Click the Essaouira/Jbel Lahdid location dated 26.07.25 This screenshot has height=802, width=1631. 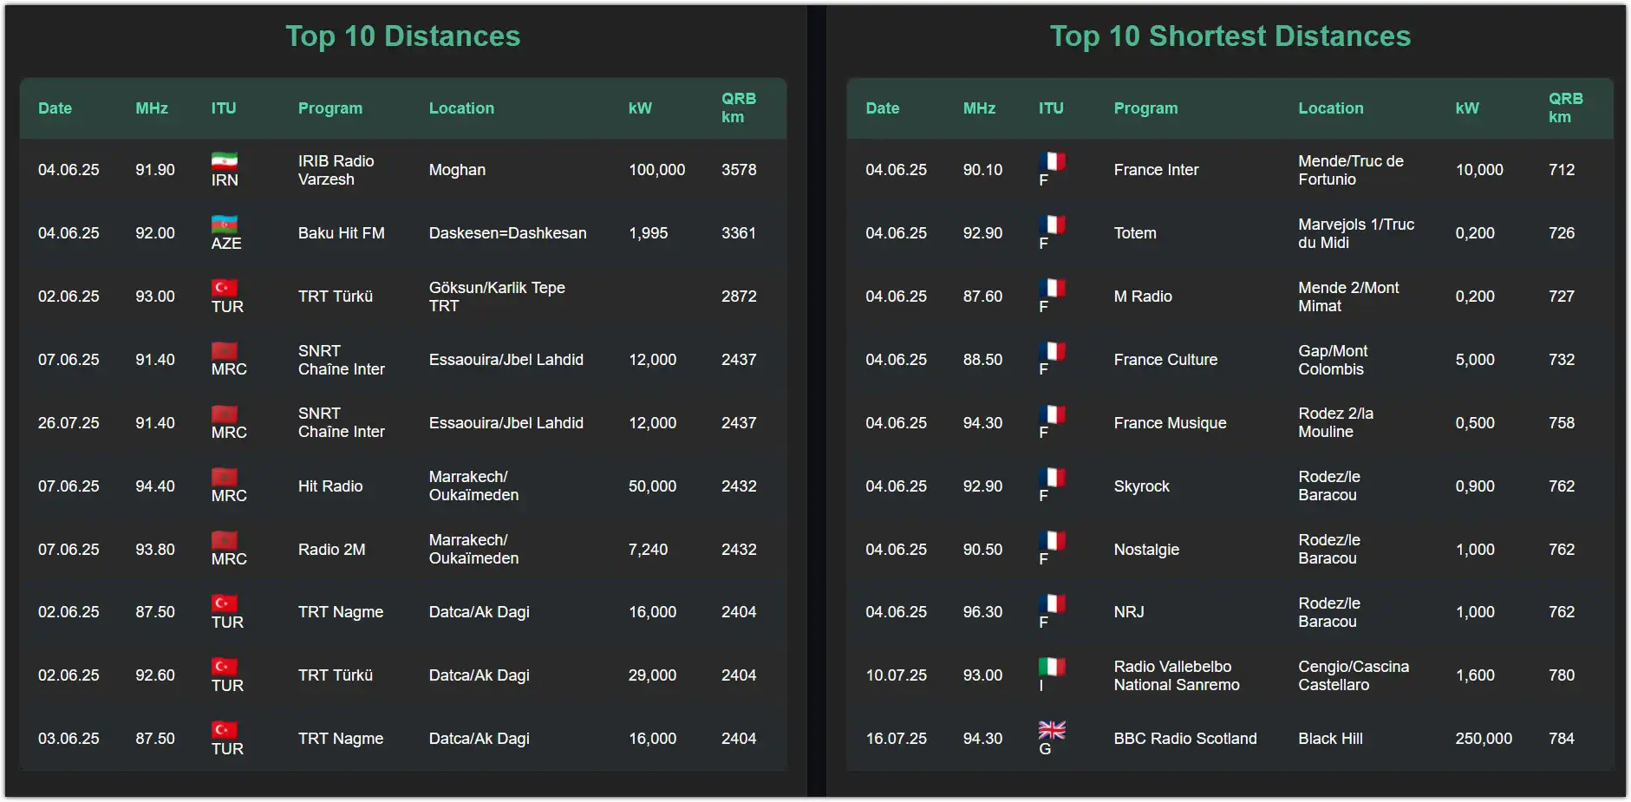[x=506, y=423]
